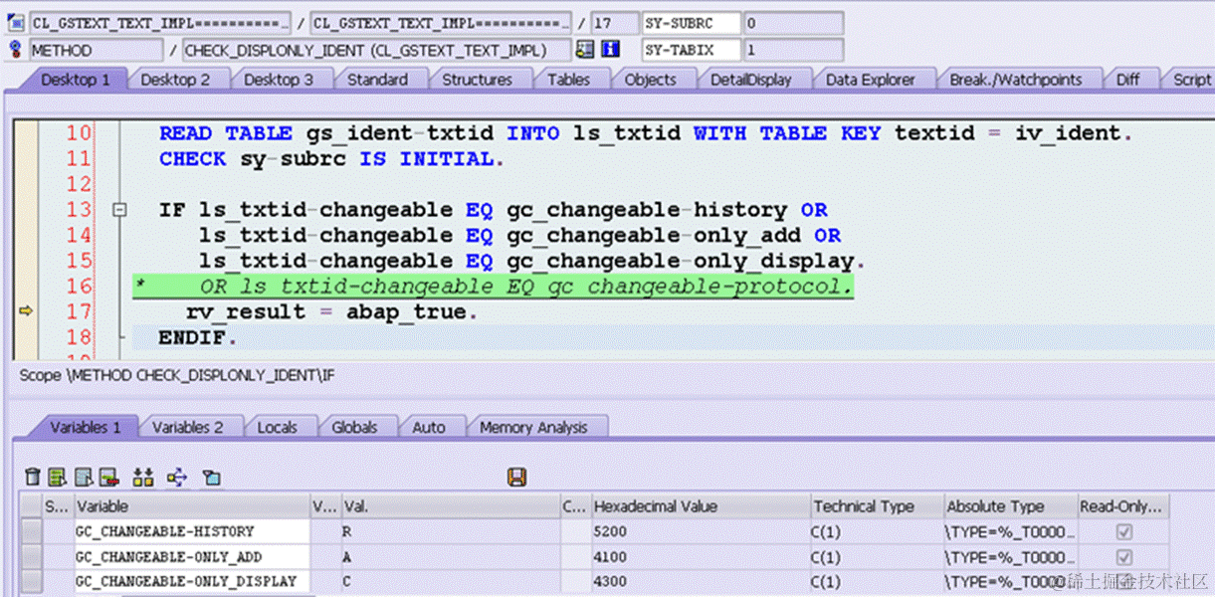This screenshot has width=1215, height=597.
Task: Click the METHOD type field
Action: [96, 50]
